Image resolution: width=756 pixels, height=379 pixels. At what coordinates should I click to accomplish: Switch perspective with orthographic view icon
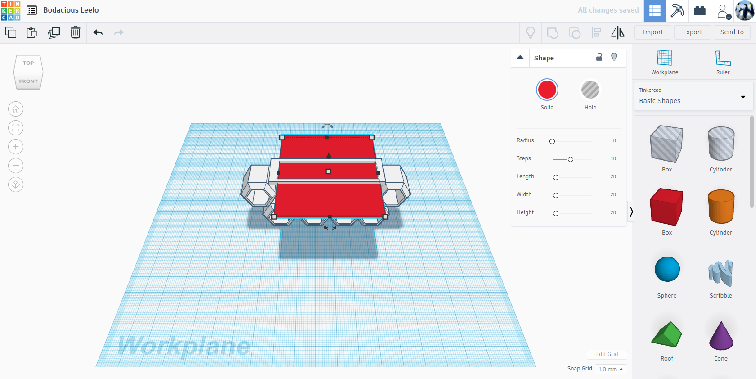pos(16,185)
